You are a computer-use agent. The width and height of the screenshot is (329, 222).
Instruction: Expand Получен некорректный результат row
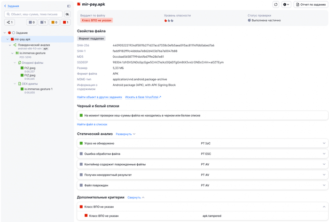tap(203, 175)
